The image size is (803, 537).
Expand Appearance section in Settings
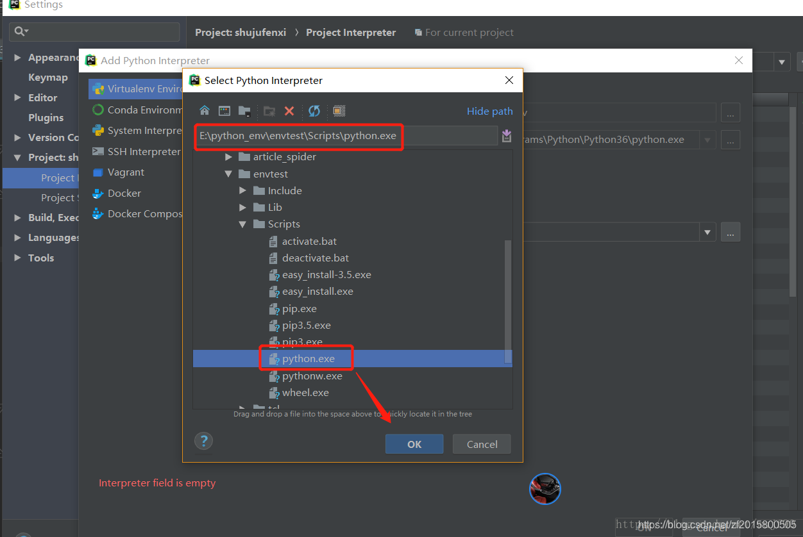(17, 58)
